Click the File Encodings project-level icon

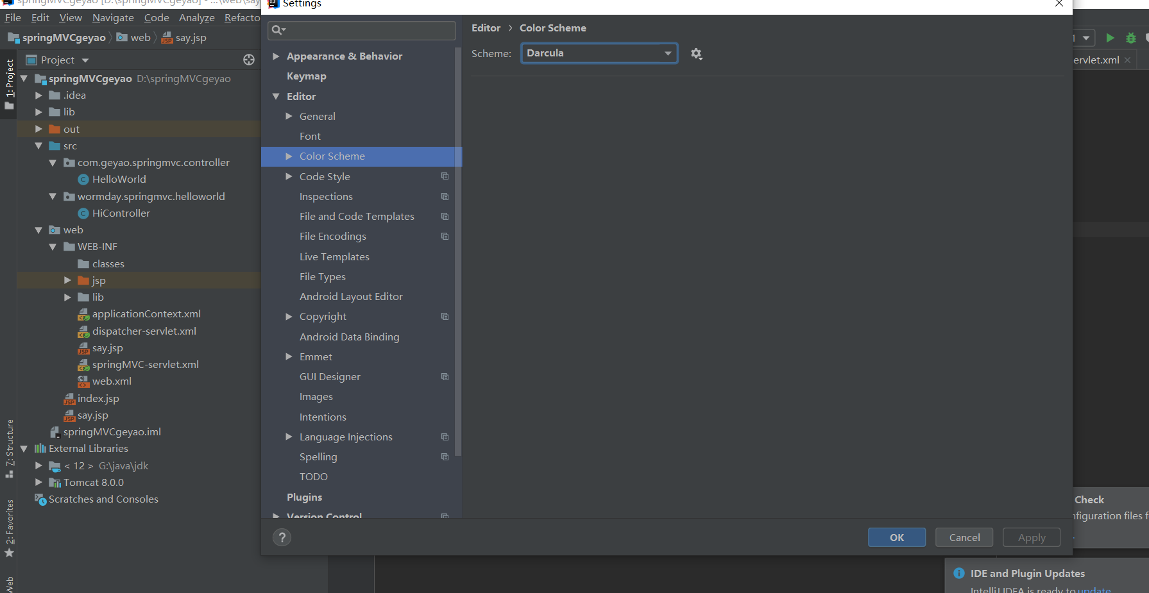[x=445, y=236]
